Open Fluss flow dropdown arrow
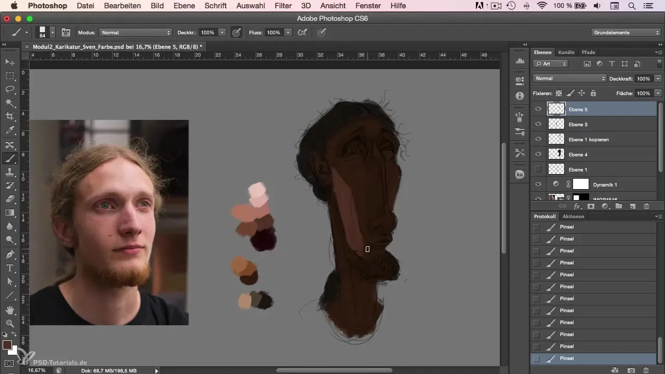The image size is (665, 374). coord(288,32)
